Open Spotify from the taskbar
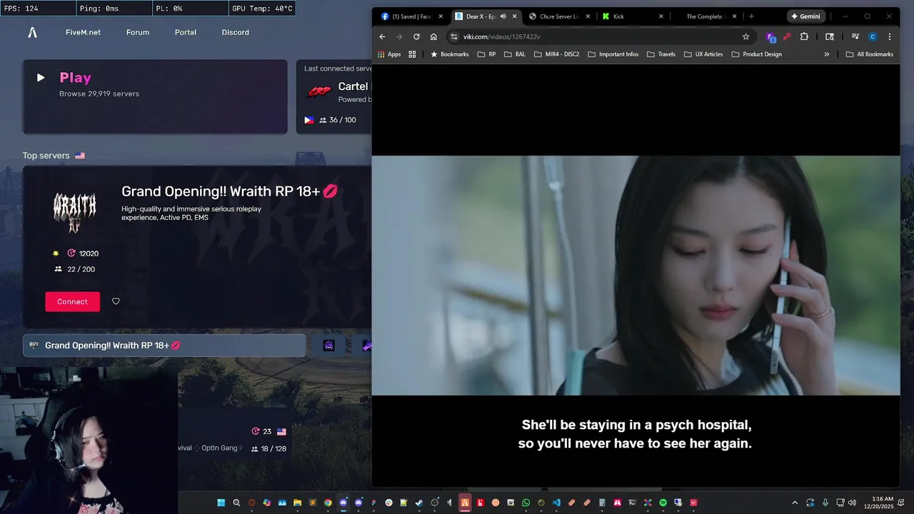The width and height of the screenshot is (914, 514). click(x=663, y=503)
